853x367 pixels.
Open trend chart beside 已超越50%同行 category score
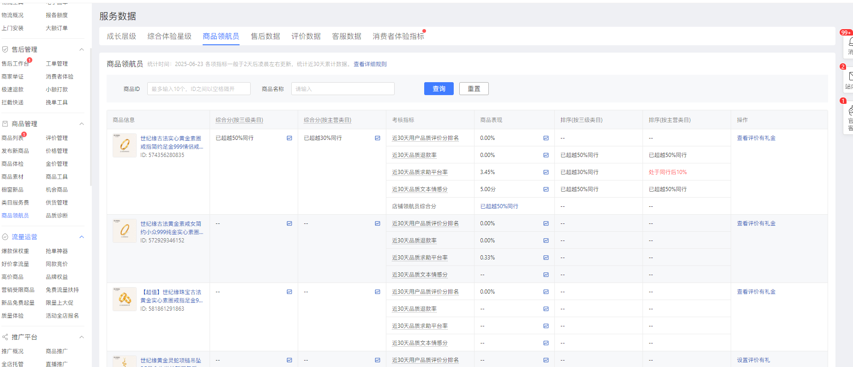(x=289, y=138)
